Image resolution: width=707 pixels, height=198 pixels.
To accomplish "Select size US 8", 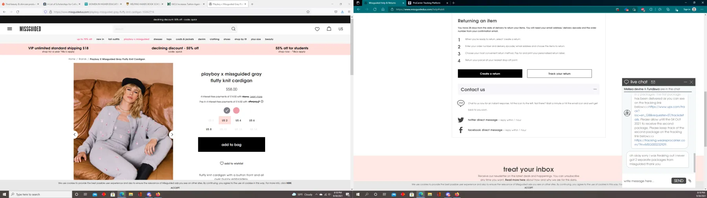I will [x=209, y=129].
